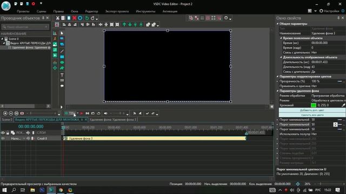The height and width of the screenshot is (194, 346).
Task: Open the 720p preview quality dropdown
Action: pos(78,113)
